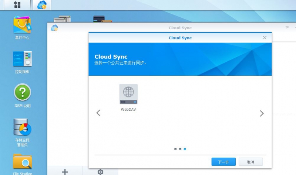Open the DSM main menu grid button
296x175 pixels.
(x=17, y=5)
